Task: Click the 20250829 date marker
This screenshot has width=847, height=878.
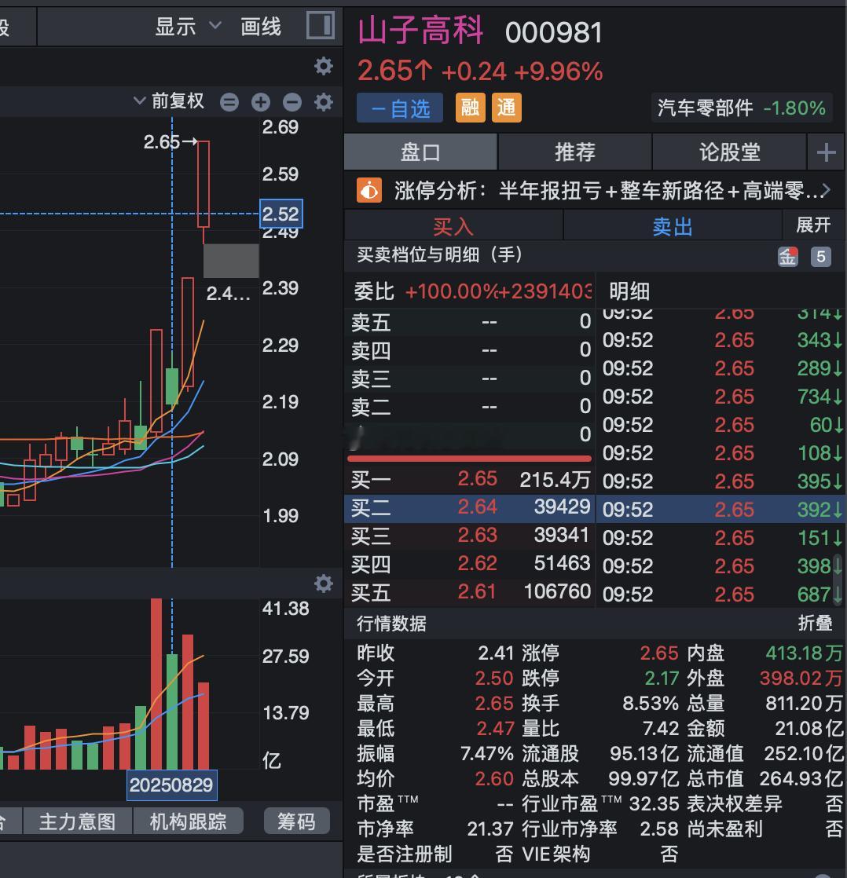Action: click(x=171, y=785)
